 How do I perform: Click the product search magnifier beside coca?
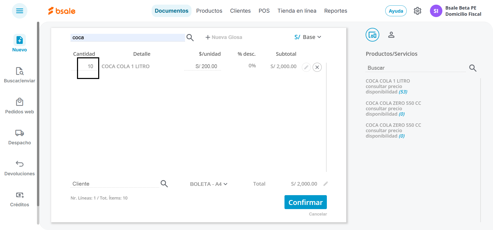[190, 37]
